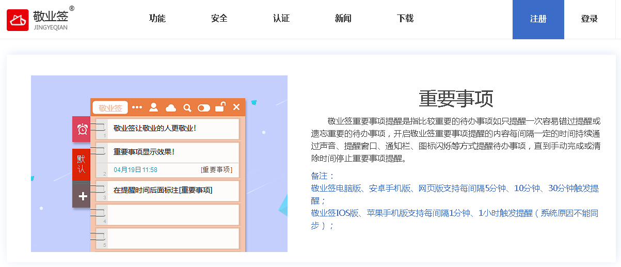Open the 新闻 menu item

(343, 19)
